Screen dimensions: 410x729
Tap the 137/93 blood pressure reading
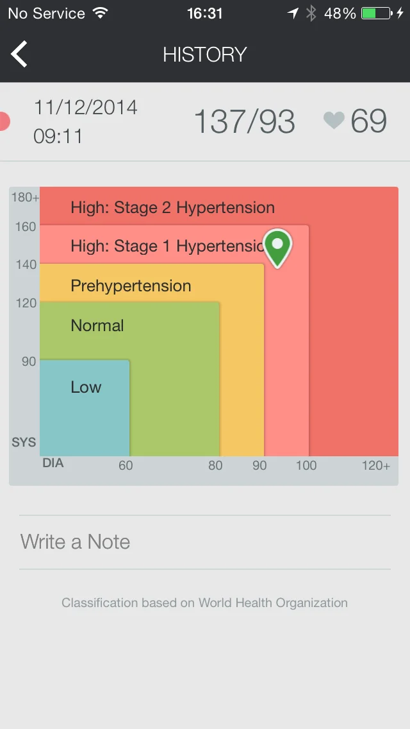[244, 121]
